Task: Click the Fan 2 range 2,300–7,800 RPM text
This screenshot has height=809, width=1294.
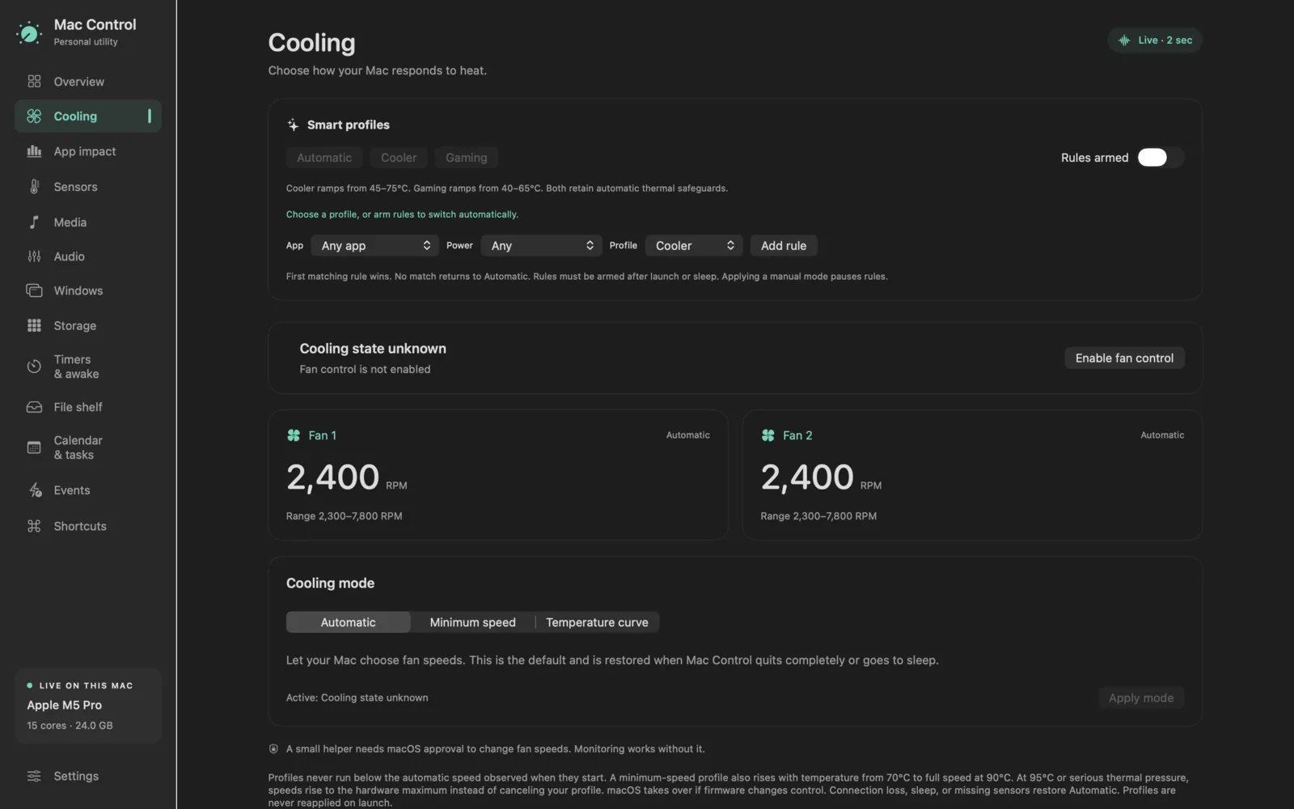Action: 818,516
